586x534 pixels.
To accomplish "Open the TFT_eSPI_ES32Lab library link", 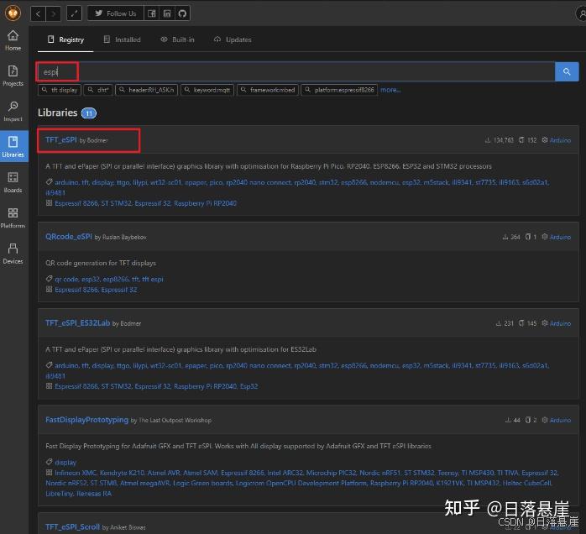I will pyautogui.click(x=78, y=323).
